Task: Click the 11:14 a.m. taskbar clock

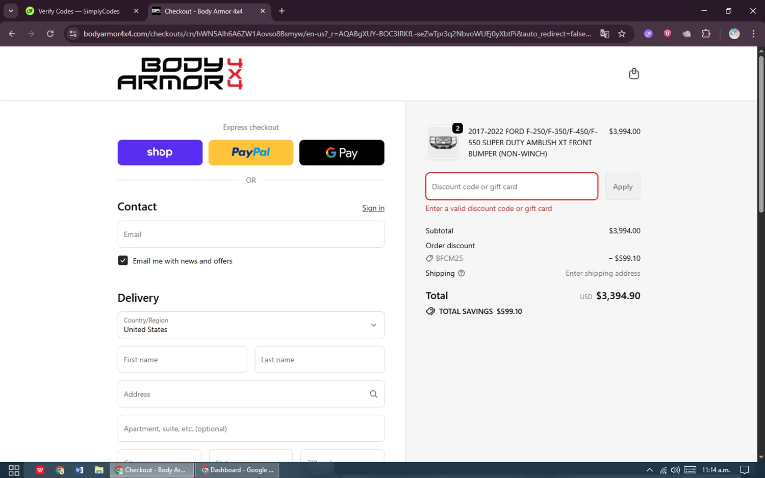Action: 716,470
